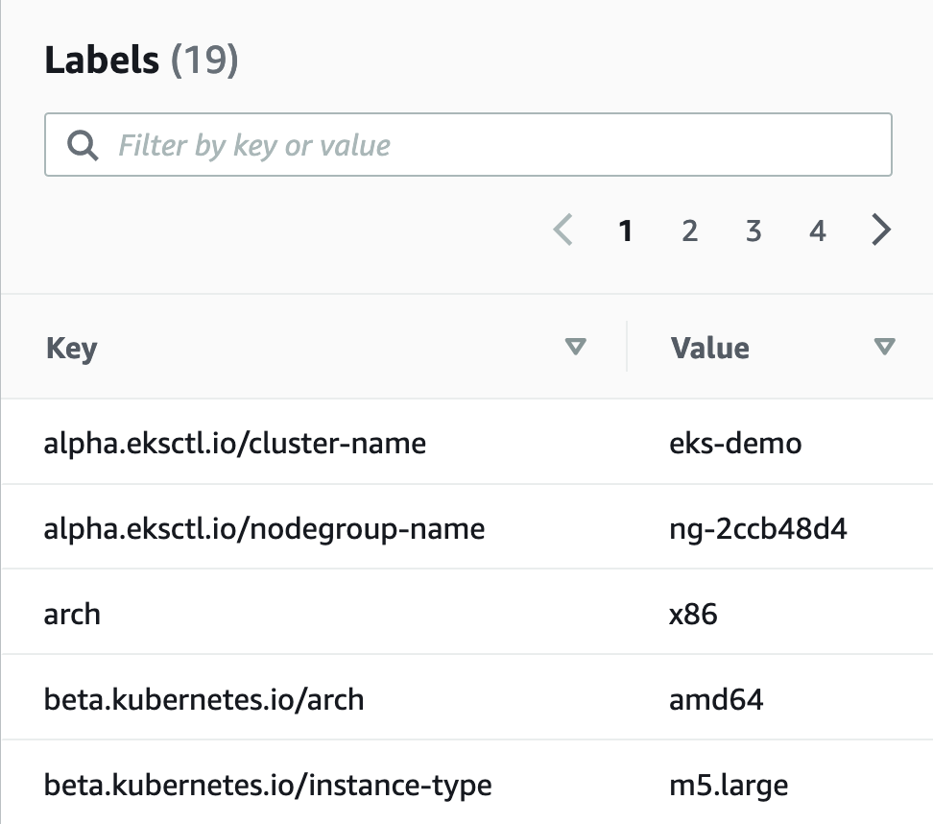The height and width of the screenshot is (824, 933).
Task: Click the m5.large value
Action: 728,785
